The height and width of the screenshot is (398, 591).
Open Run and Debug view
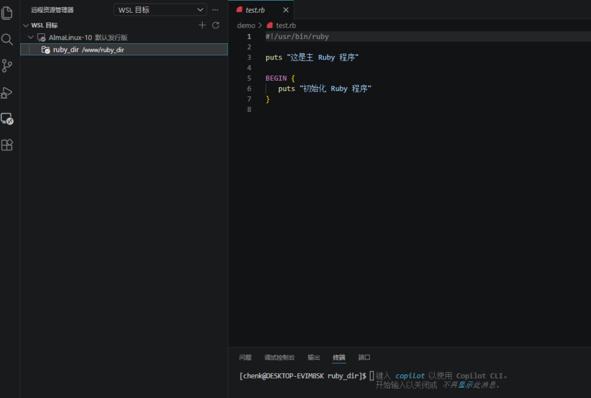coord(7,92)
